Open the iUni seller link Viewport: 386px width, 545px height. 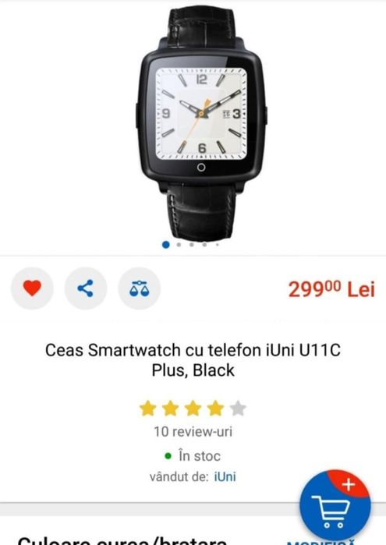click(x=225, y=476)
